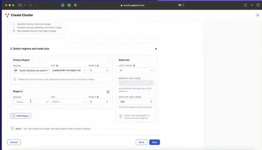Collapse the Select regions and node size section
The width and height of the screenshot is (262, 150).
coord(156,49)
